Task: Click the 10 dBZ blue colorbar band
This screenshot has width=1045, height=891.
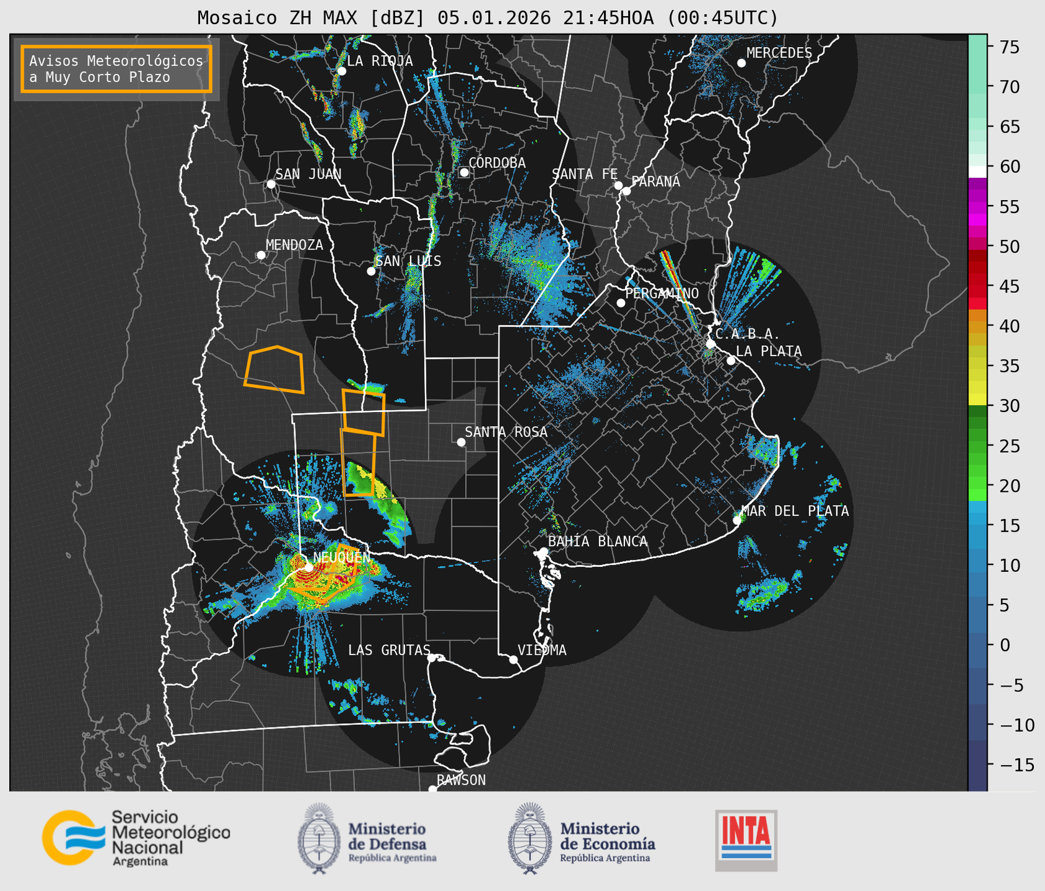Action: [x=977, y=565]
